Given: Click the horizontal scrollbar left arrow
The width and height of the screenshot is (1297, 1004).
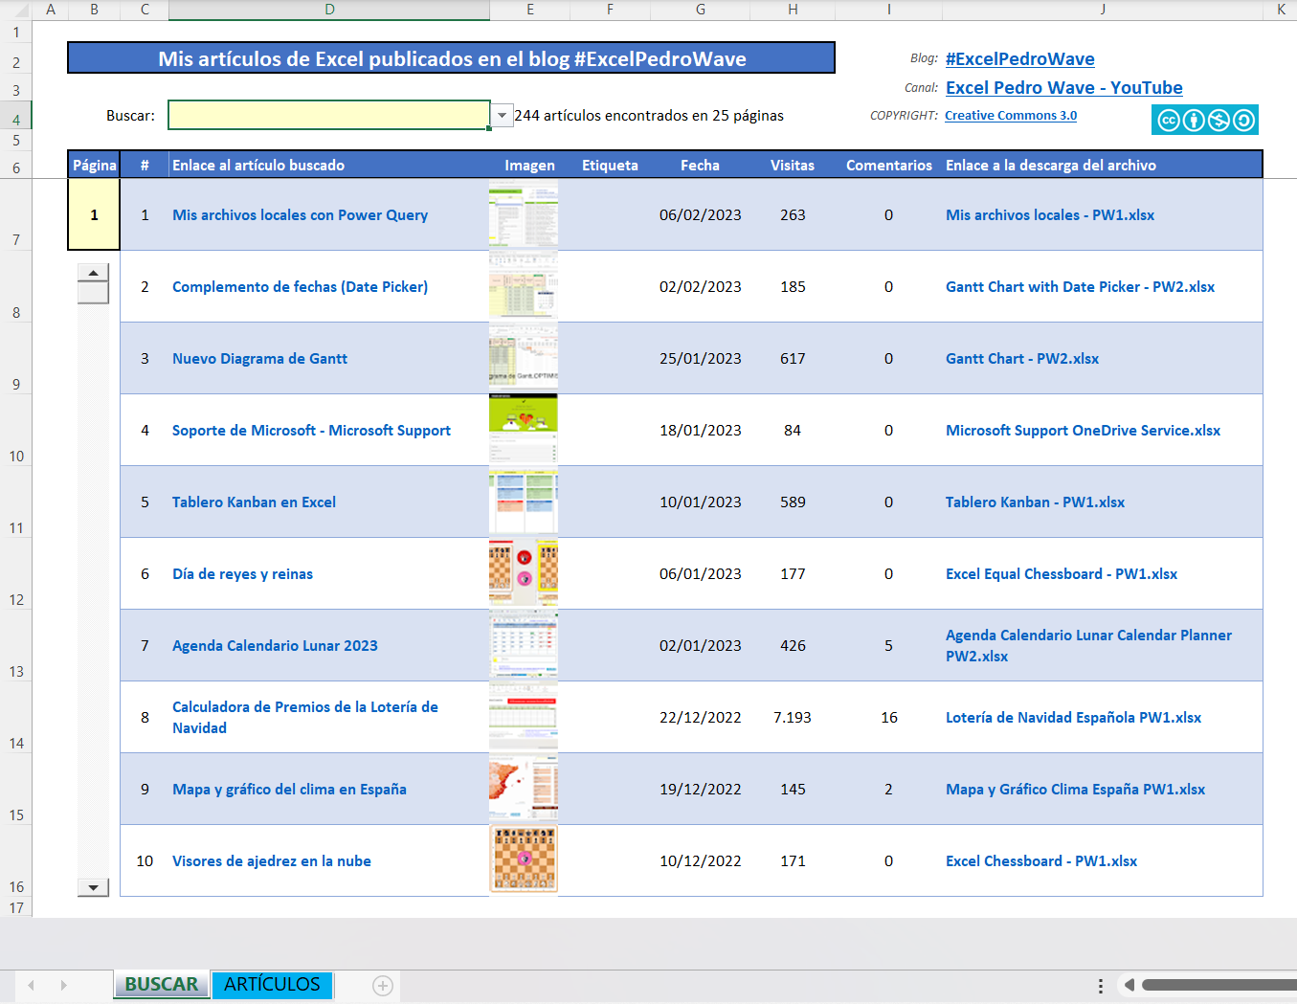Looking at the screenshot, I should pos(1129,985).
